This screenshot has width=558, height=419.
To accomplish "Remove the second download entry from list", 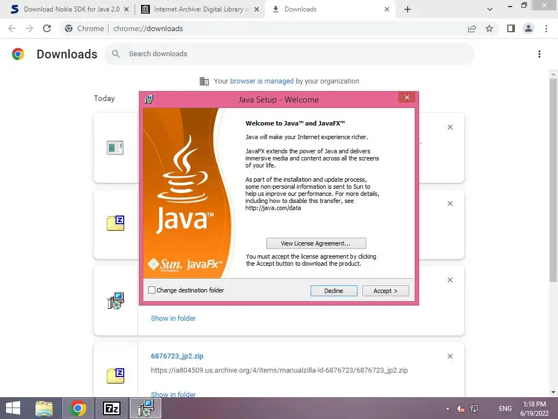I will tap(450, 203).
